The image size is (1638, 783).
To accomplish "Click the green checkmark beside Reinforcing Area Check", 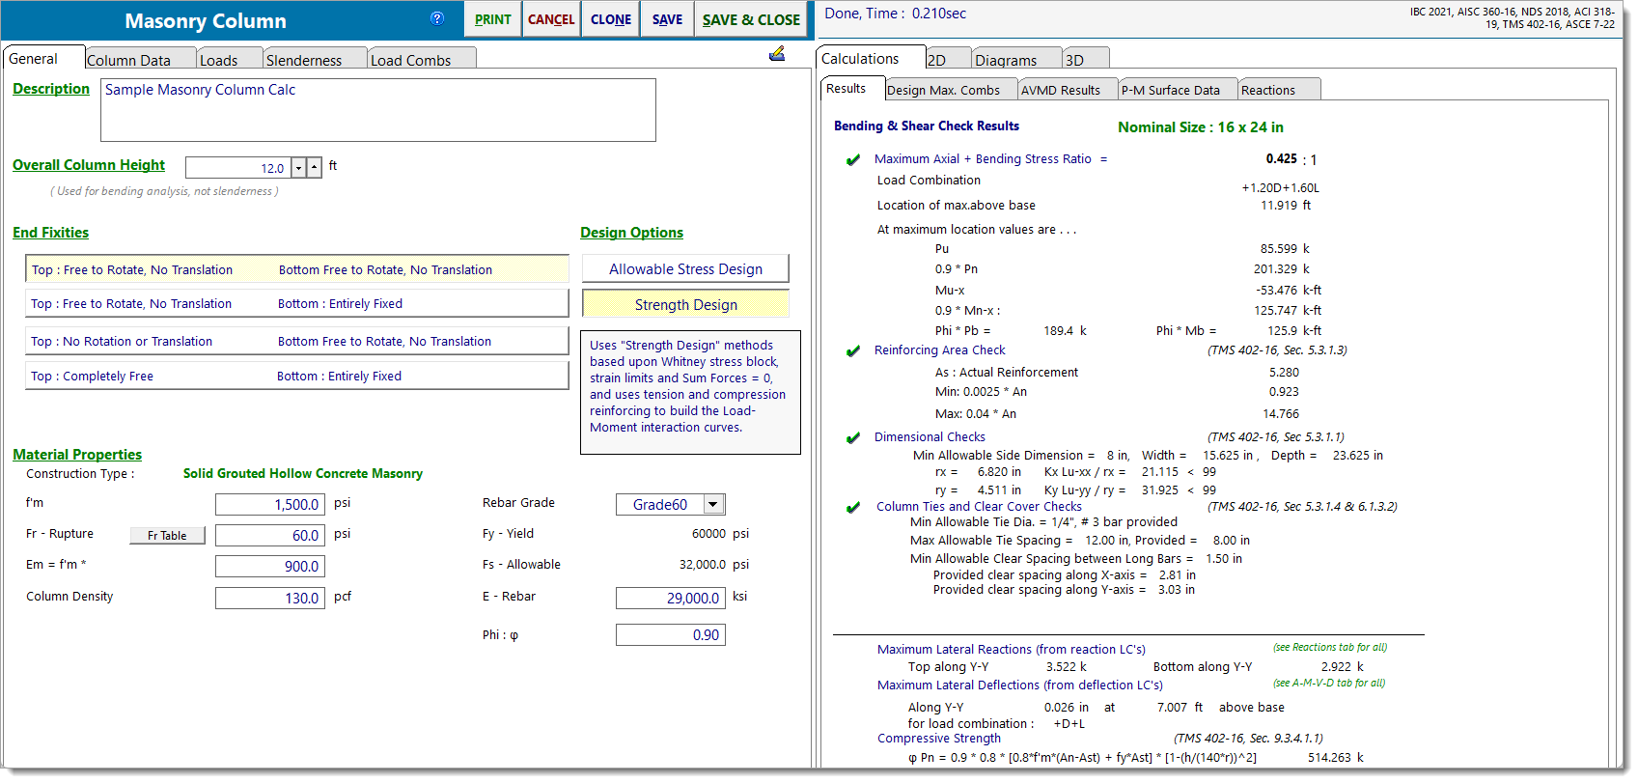I will click(x=853, y=351).
